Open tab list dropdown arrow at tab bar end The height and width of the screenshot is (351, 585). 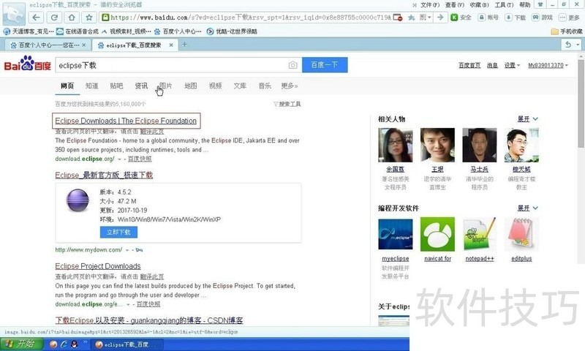pos(578,45)
